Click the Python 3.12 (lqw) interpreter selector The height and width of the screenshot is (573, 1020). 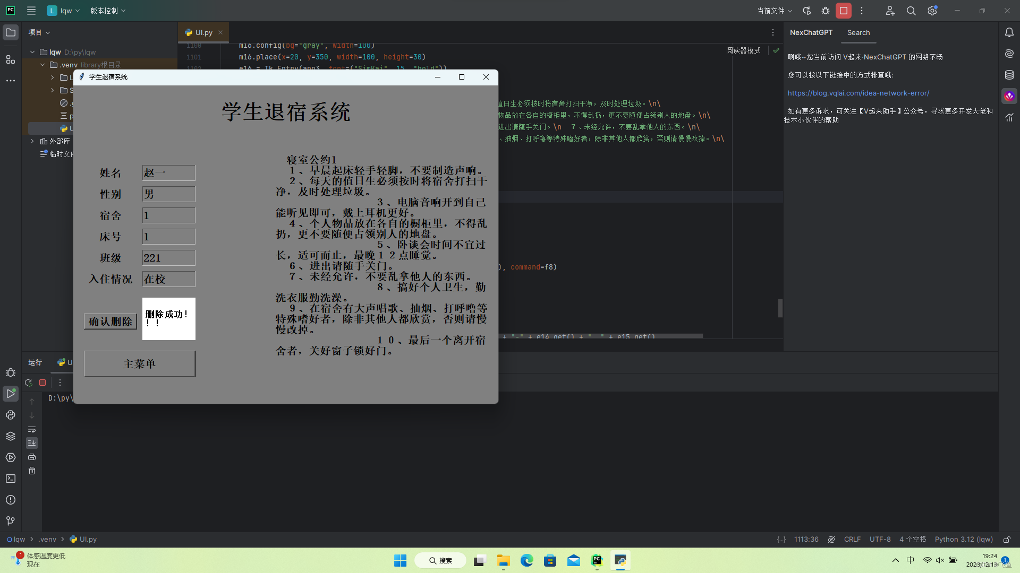(x=964, y=539)
